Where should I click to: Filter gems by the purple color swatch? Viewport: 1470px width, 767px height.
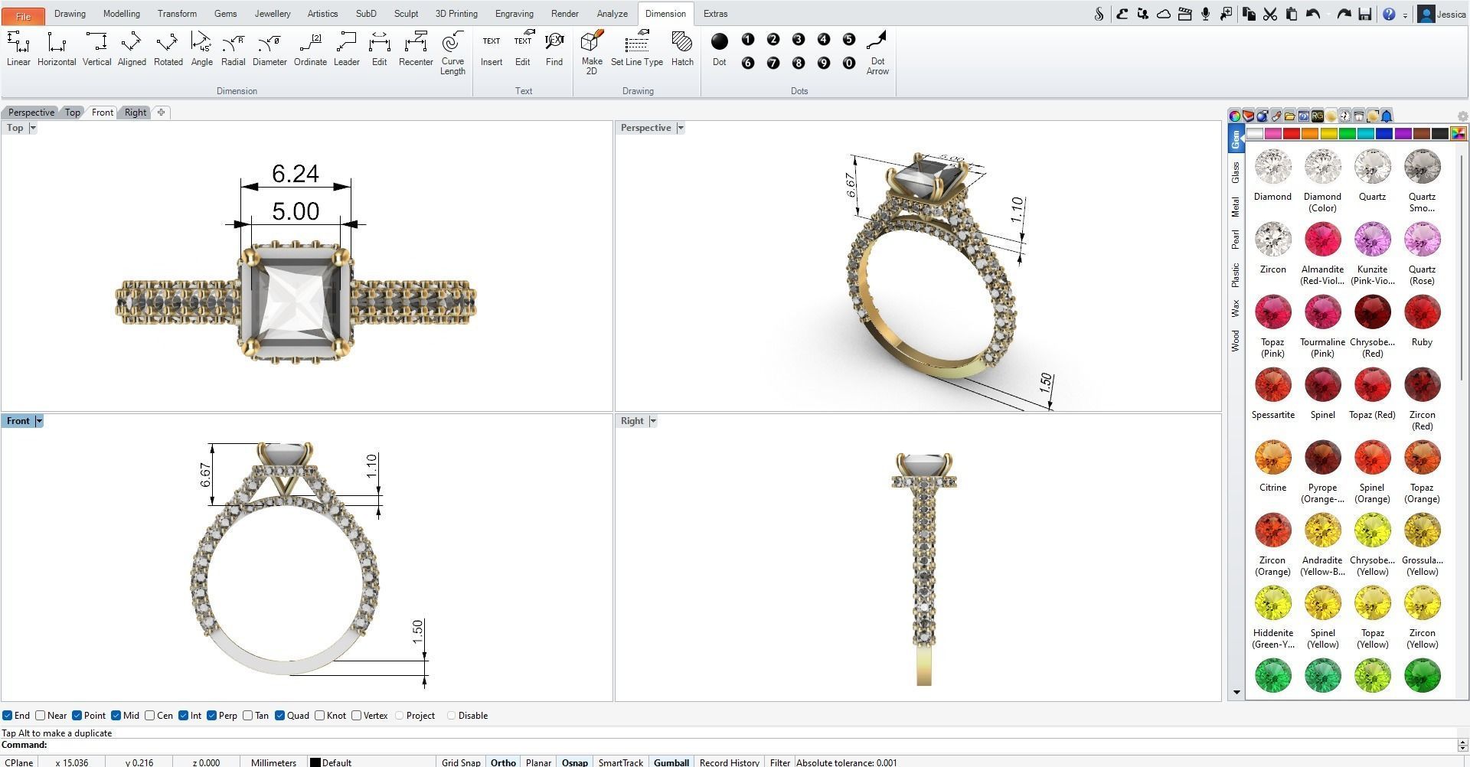pyautogui.click(x=1403, y=134)
